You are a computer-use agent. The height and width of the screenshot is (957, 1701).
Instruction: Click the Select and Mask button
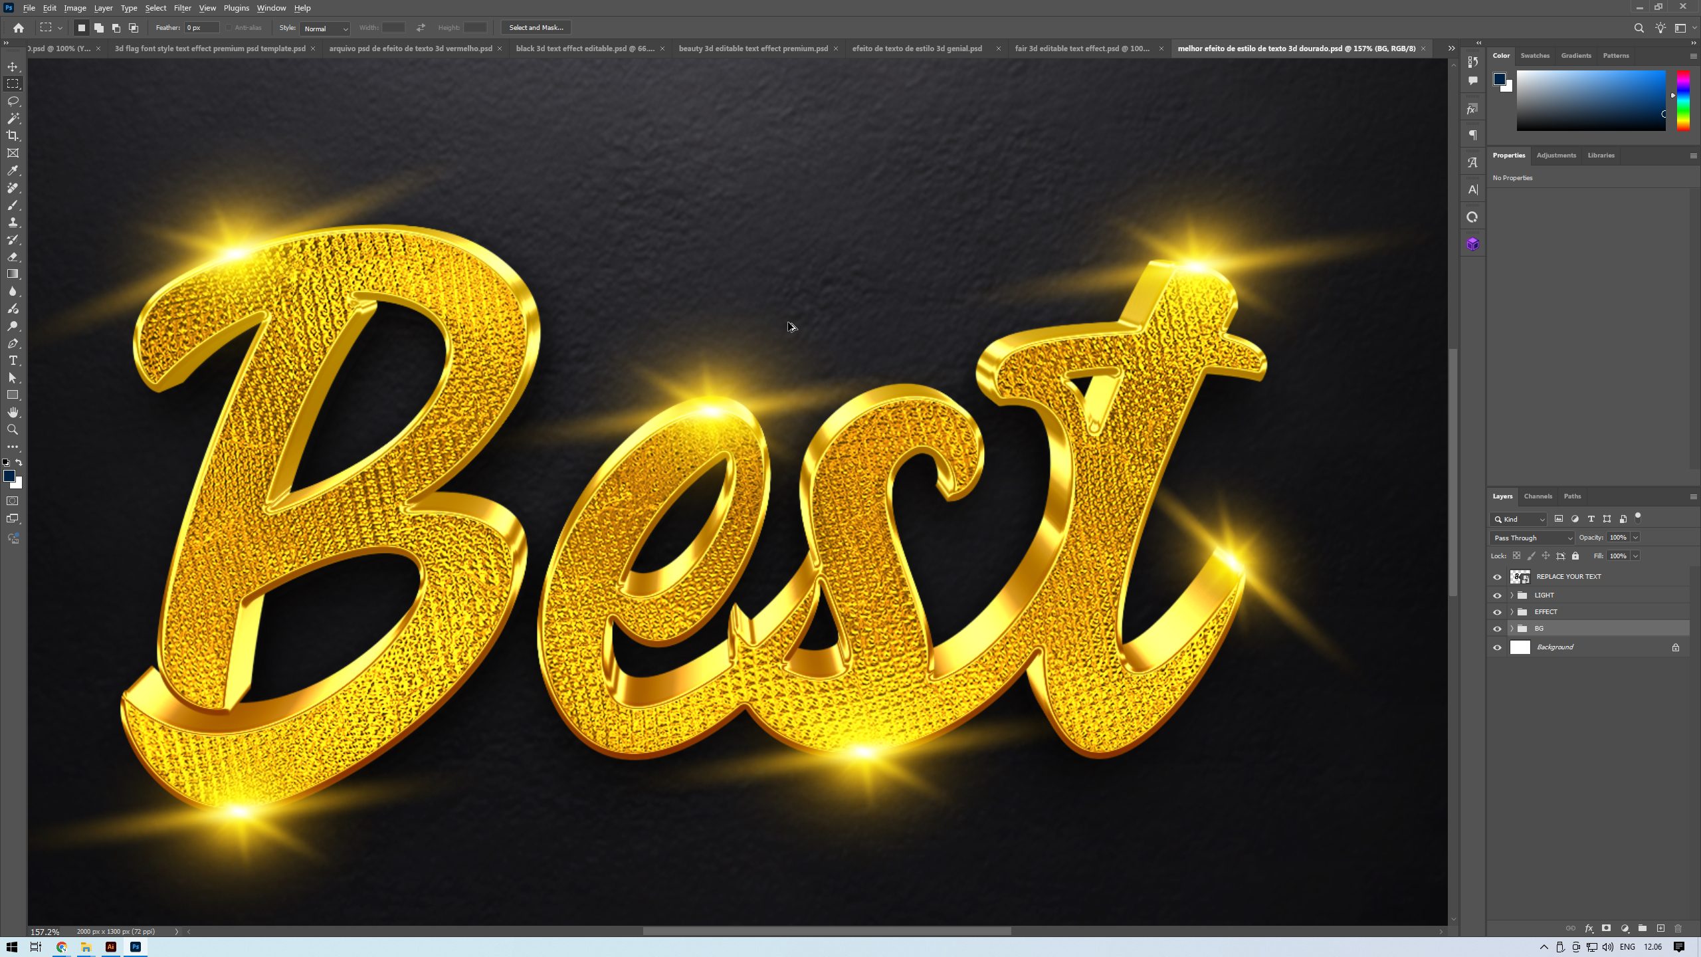(536, 27)
